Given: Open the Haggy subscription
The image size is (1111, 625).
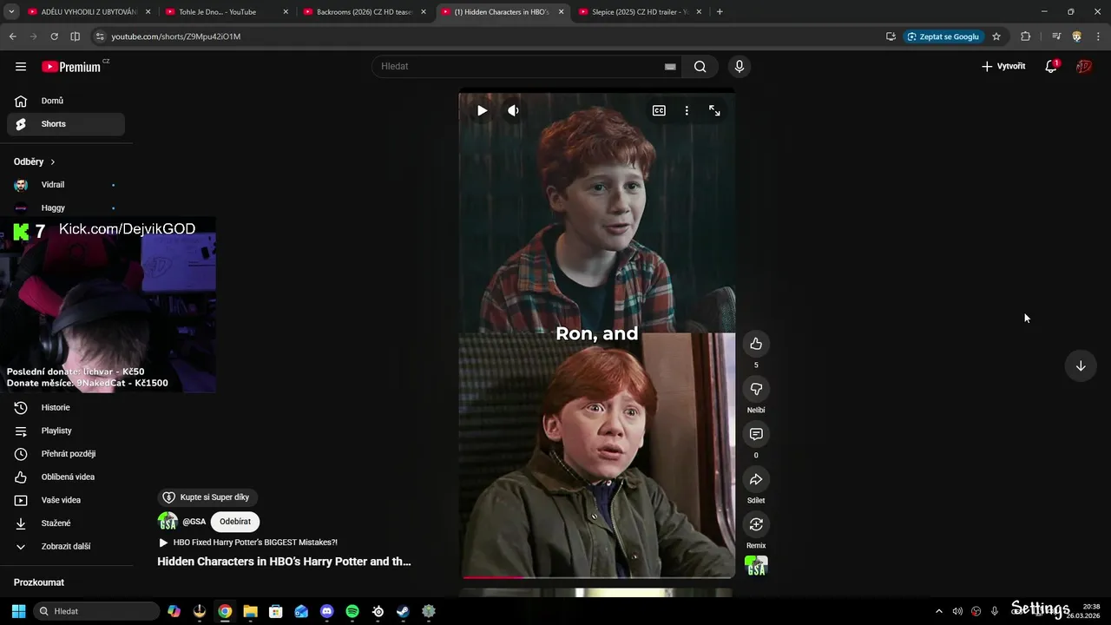Looking at the screenshot, I should [x=66, y=207].
